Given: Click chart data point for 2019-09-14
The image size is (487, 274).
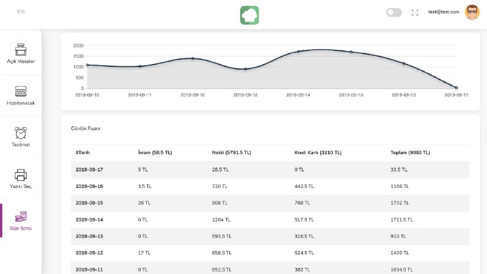Looking at the screenshot, I should point(298,52).
